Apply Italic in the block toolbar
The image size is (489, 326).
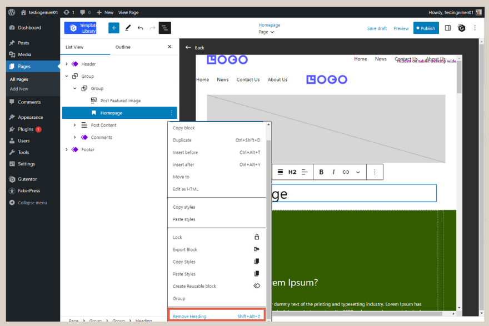333,172
